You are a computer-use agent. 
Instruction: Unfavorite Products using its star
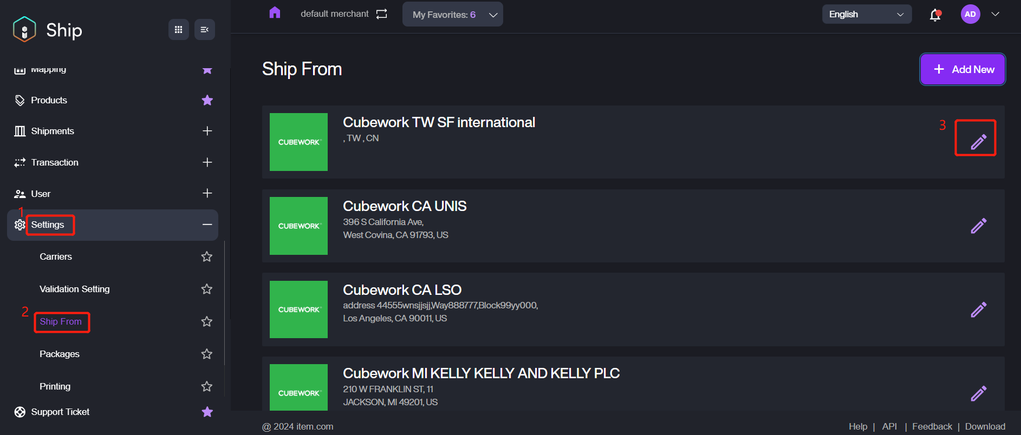coord(207,100)
